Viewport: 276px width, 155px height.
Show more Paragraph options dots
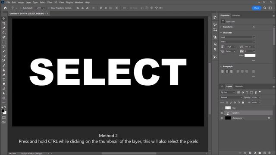(254, 77)
